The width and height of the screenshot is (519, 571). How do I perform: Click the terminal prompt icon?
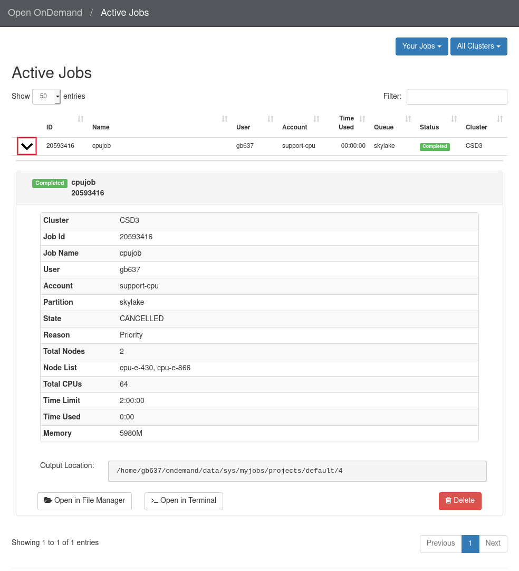click(154, 501)
